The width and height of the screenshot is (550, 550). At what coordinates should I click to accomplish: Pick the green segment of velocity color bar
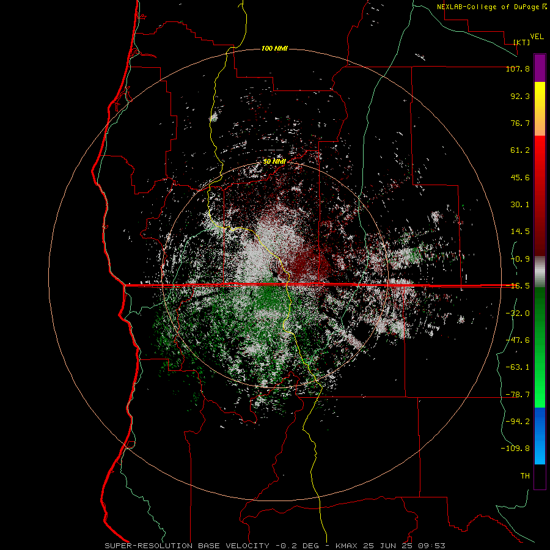coord(540,347)
